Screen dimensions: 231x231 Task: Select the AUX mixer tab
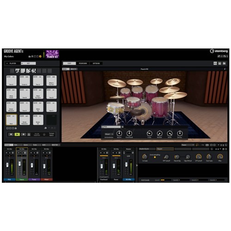(x=46, y=145)
